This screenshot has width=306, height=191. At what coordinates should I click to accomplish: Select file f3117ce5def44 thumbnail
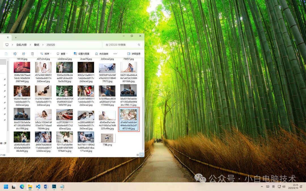pyautogui.click(x=65, y=137)
